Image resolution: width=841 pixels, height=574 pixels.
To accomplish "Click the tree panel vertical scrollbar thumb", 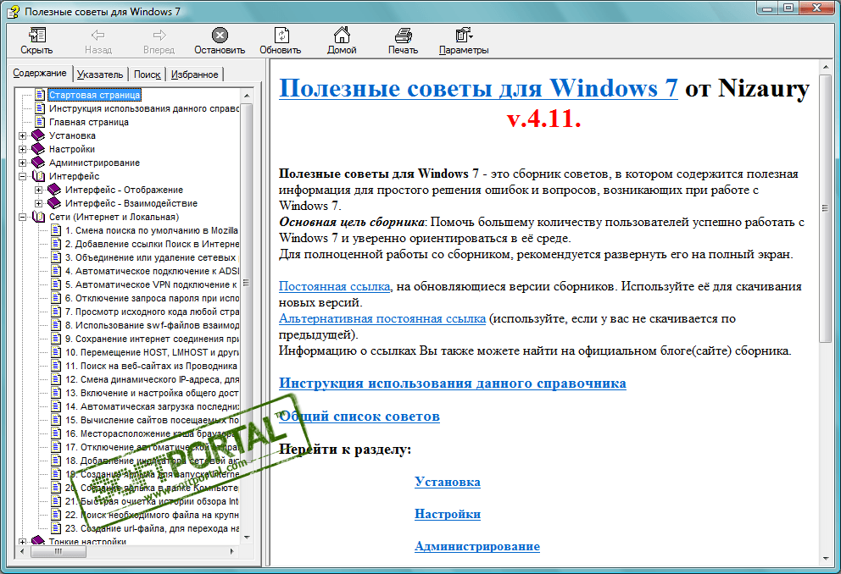I will click(x=247, y=282).
